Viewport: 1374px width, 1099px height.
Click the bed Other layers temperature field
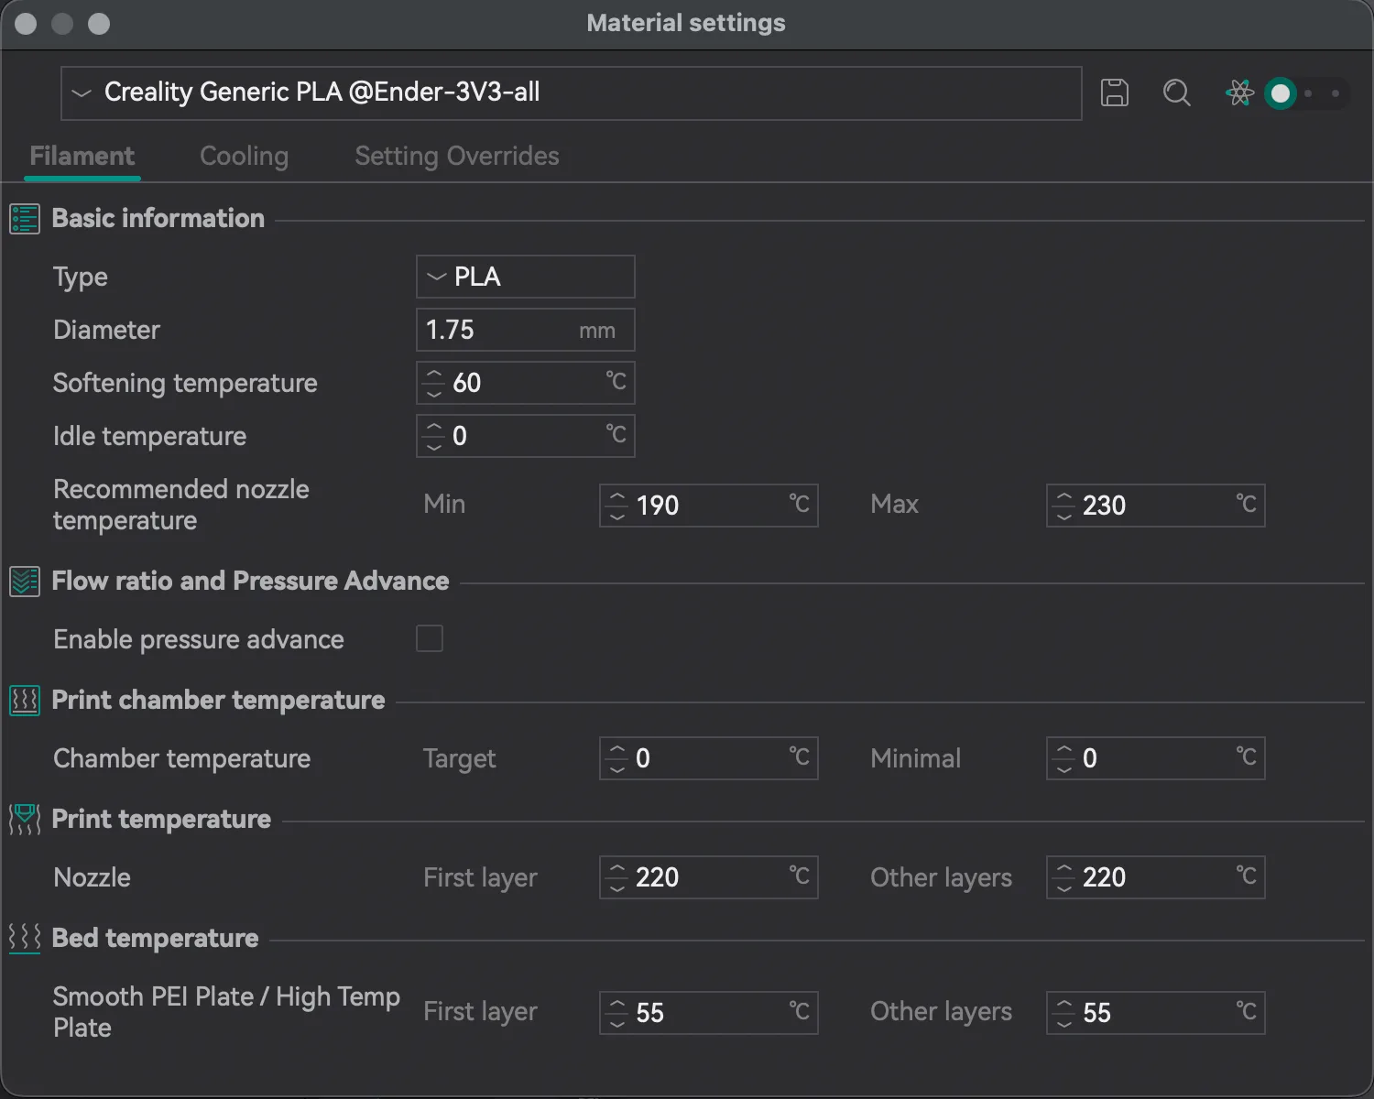coord(1156,1013)
